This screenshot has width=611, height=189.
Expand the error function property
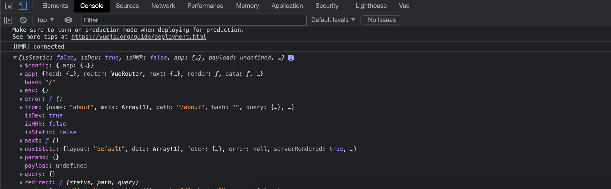21,99
